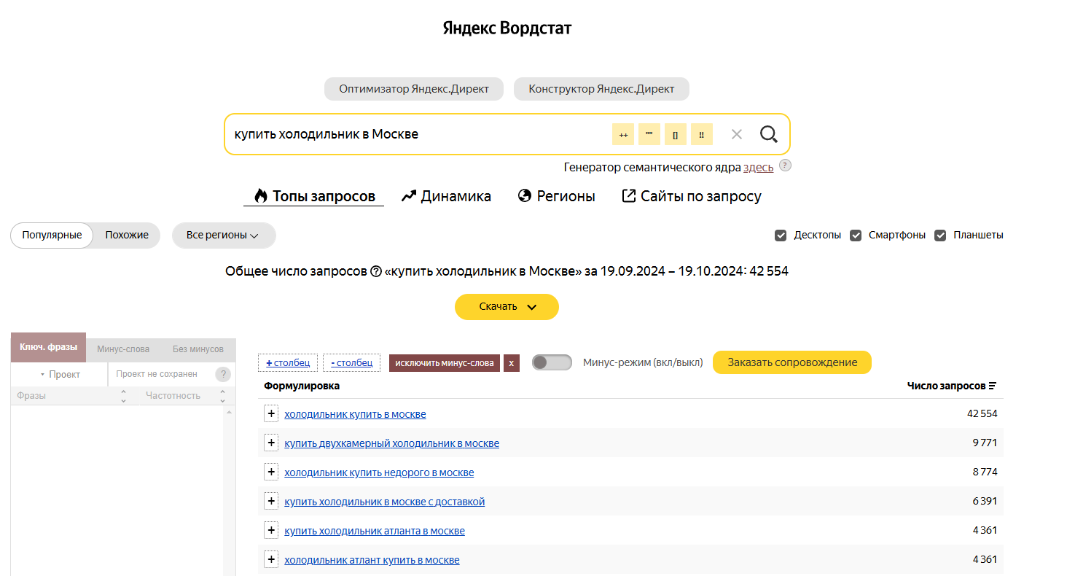This screenshot has width=1067, height=576.
Task: Open link 'купить холодильник в москве с доставкой'
Action: tap(384, 502)
